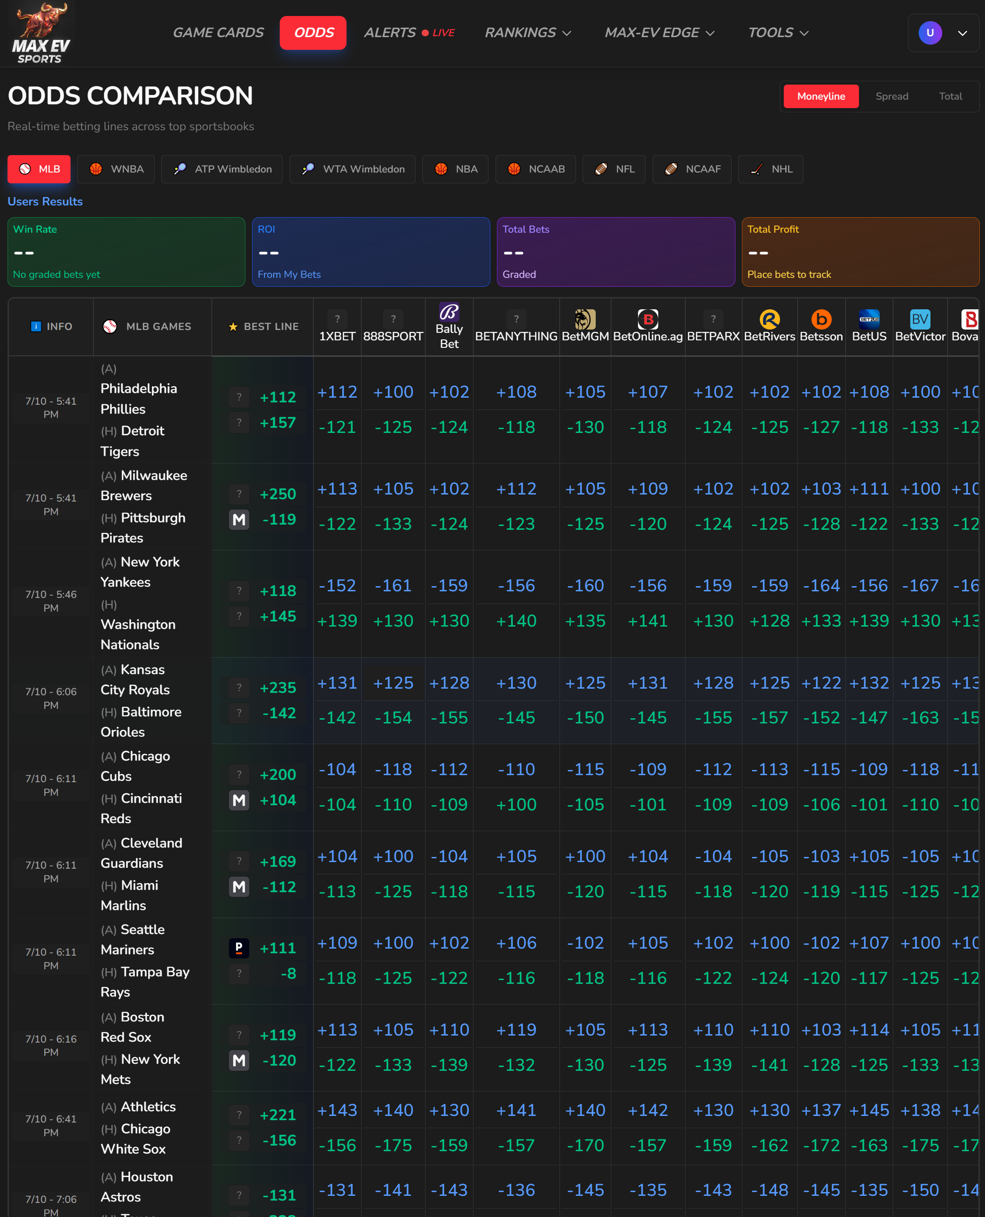Select the NFL league tab

(x=614, y=169)
